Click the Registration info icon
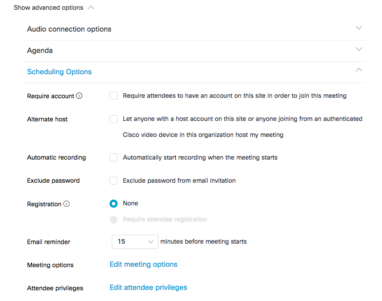This screenshot has width=382, height=301. (67, 204)
